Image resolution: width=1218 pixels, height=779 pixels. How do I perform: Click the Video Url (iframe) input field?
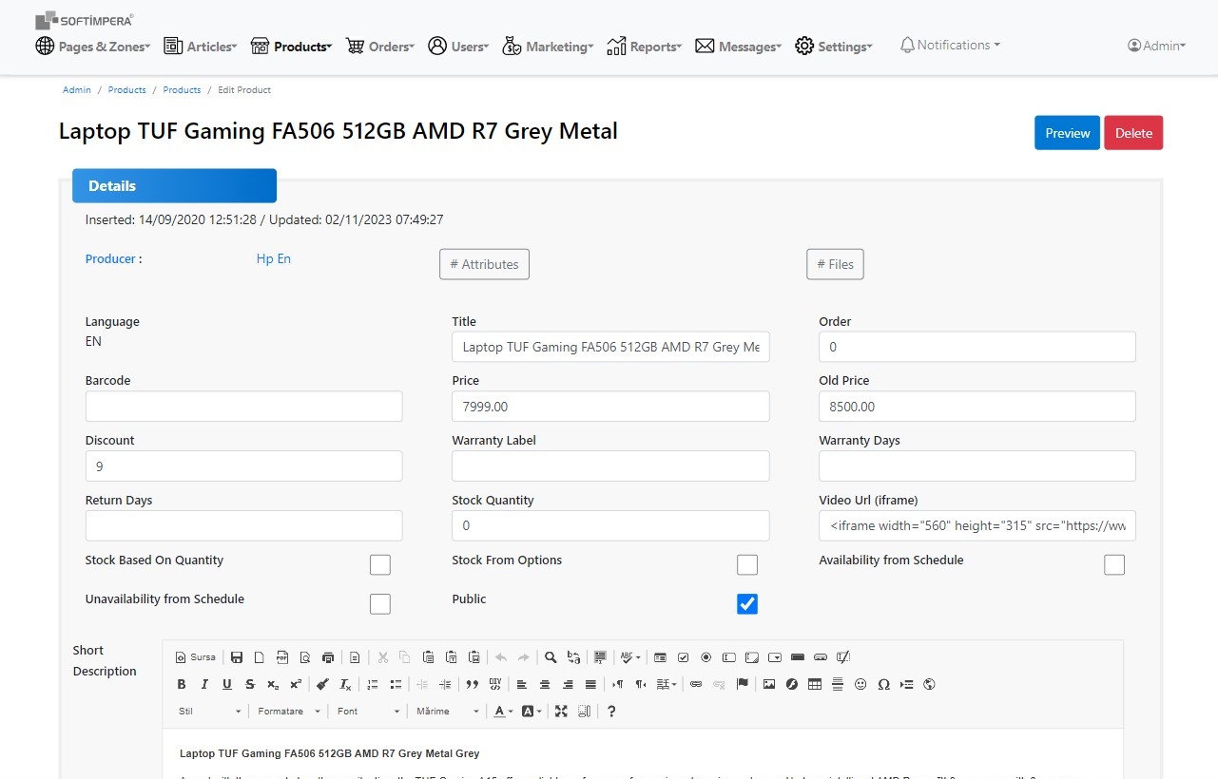(977, 525)
